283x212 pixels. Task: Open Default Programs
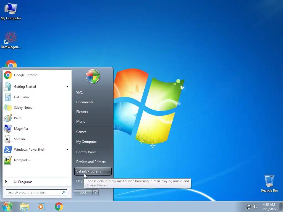pyautogui.click(x=93, y=171)
